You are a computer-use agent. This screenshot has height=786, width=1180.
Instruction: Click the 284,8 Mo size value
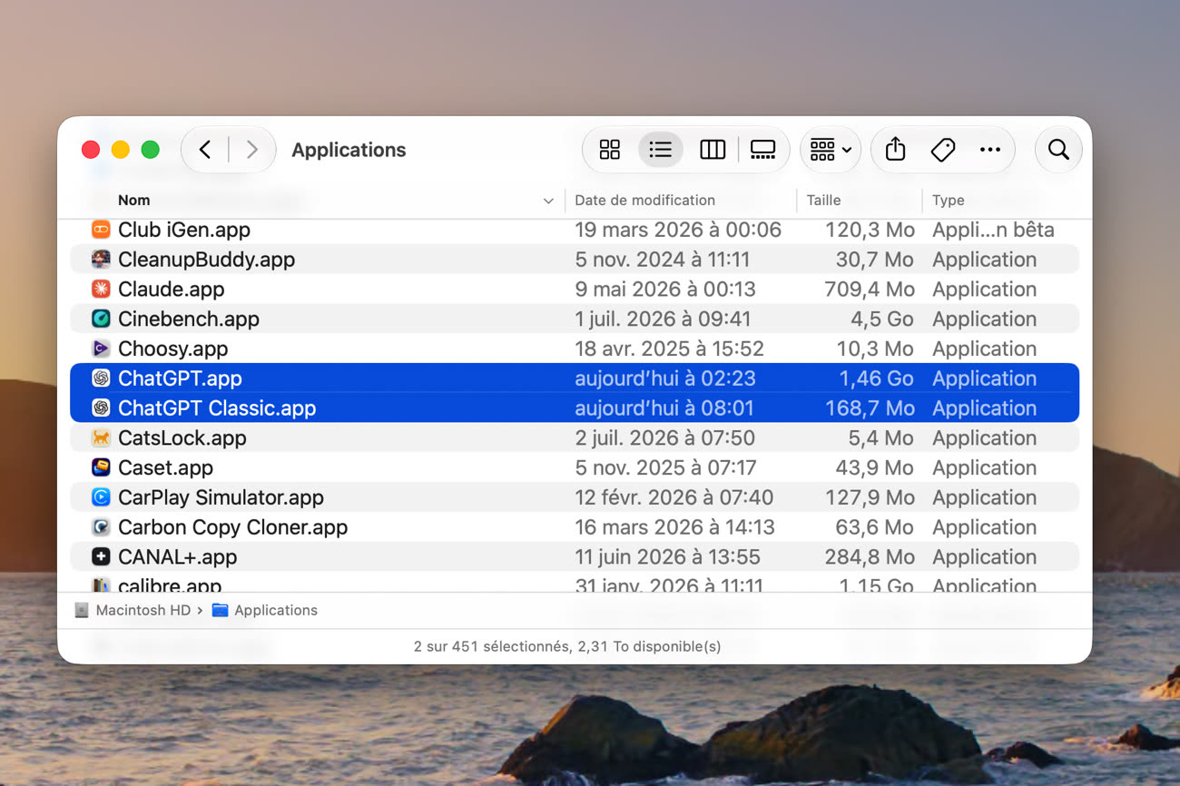[x=870, y=557]
